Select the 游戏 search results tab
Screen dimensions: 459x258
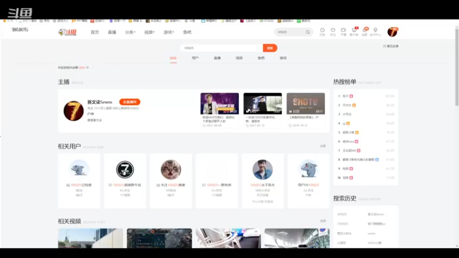283,58
